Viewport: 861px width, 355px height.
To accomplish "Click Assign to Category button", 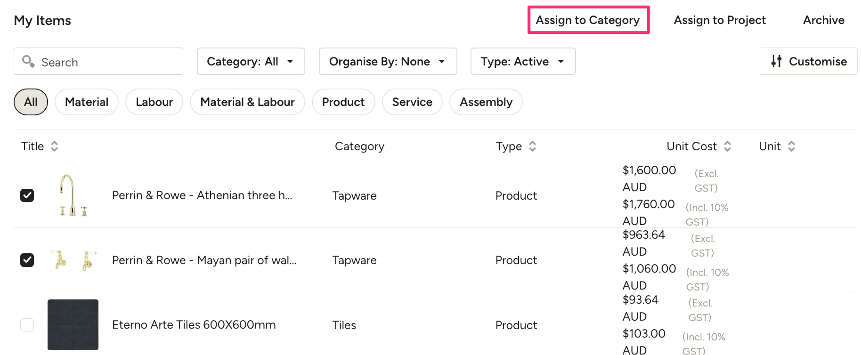I will [588, 20].
